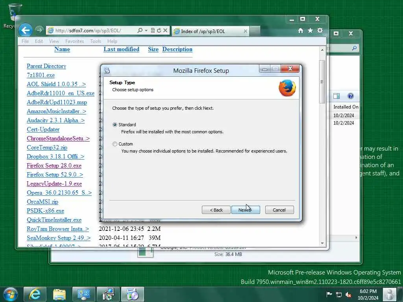Viewport: 403px width, 302px height.
Task: Select the Index of /xp/sp3/EOL tab
Action: pos(210,31)
